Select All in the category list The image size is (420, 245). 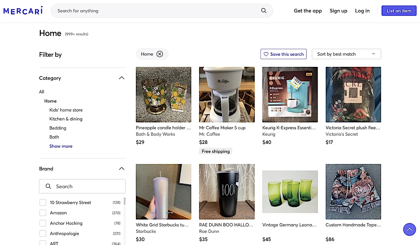point(42,92)
